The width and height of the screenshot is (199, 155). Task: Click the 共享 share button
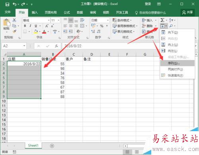[187, 12]
